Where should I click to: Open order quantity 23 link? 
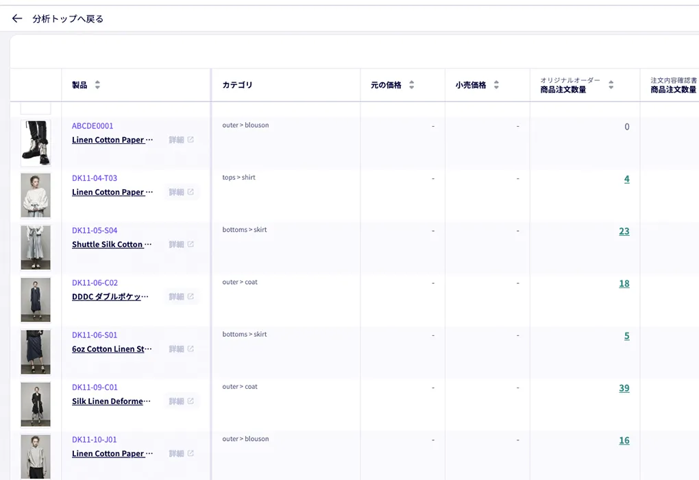624,231
